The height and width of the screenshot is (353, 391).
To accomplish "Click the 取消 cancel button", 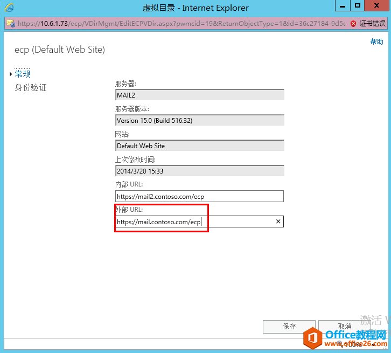I will tap(344, 327).
